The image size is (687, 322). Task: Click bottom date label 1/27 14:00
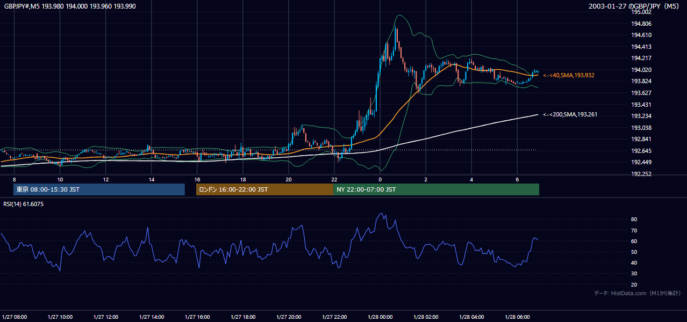click(152, 317)
